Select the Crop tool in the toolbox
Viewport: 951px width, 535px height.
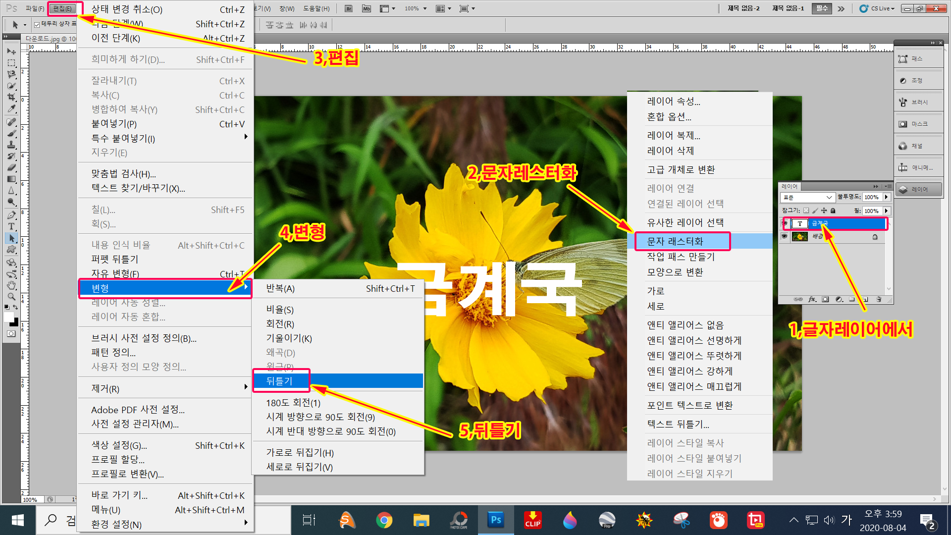click(x=11, y=98)
